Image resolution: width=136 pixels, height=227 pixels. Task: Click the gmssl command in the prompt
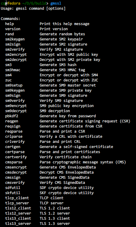coord(56,3)
